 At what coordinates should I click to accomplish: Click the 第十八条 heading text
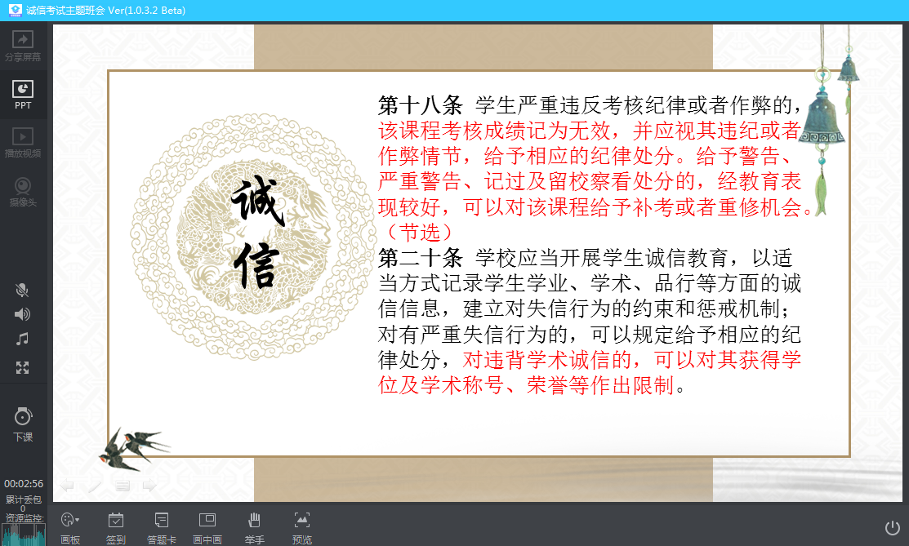[421, 105]
